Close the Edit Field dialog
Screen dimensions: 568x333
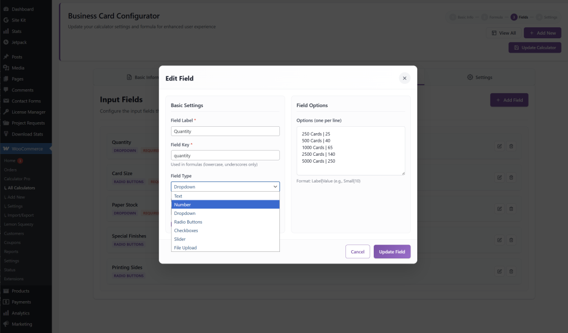click(405, 78)
